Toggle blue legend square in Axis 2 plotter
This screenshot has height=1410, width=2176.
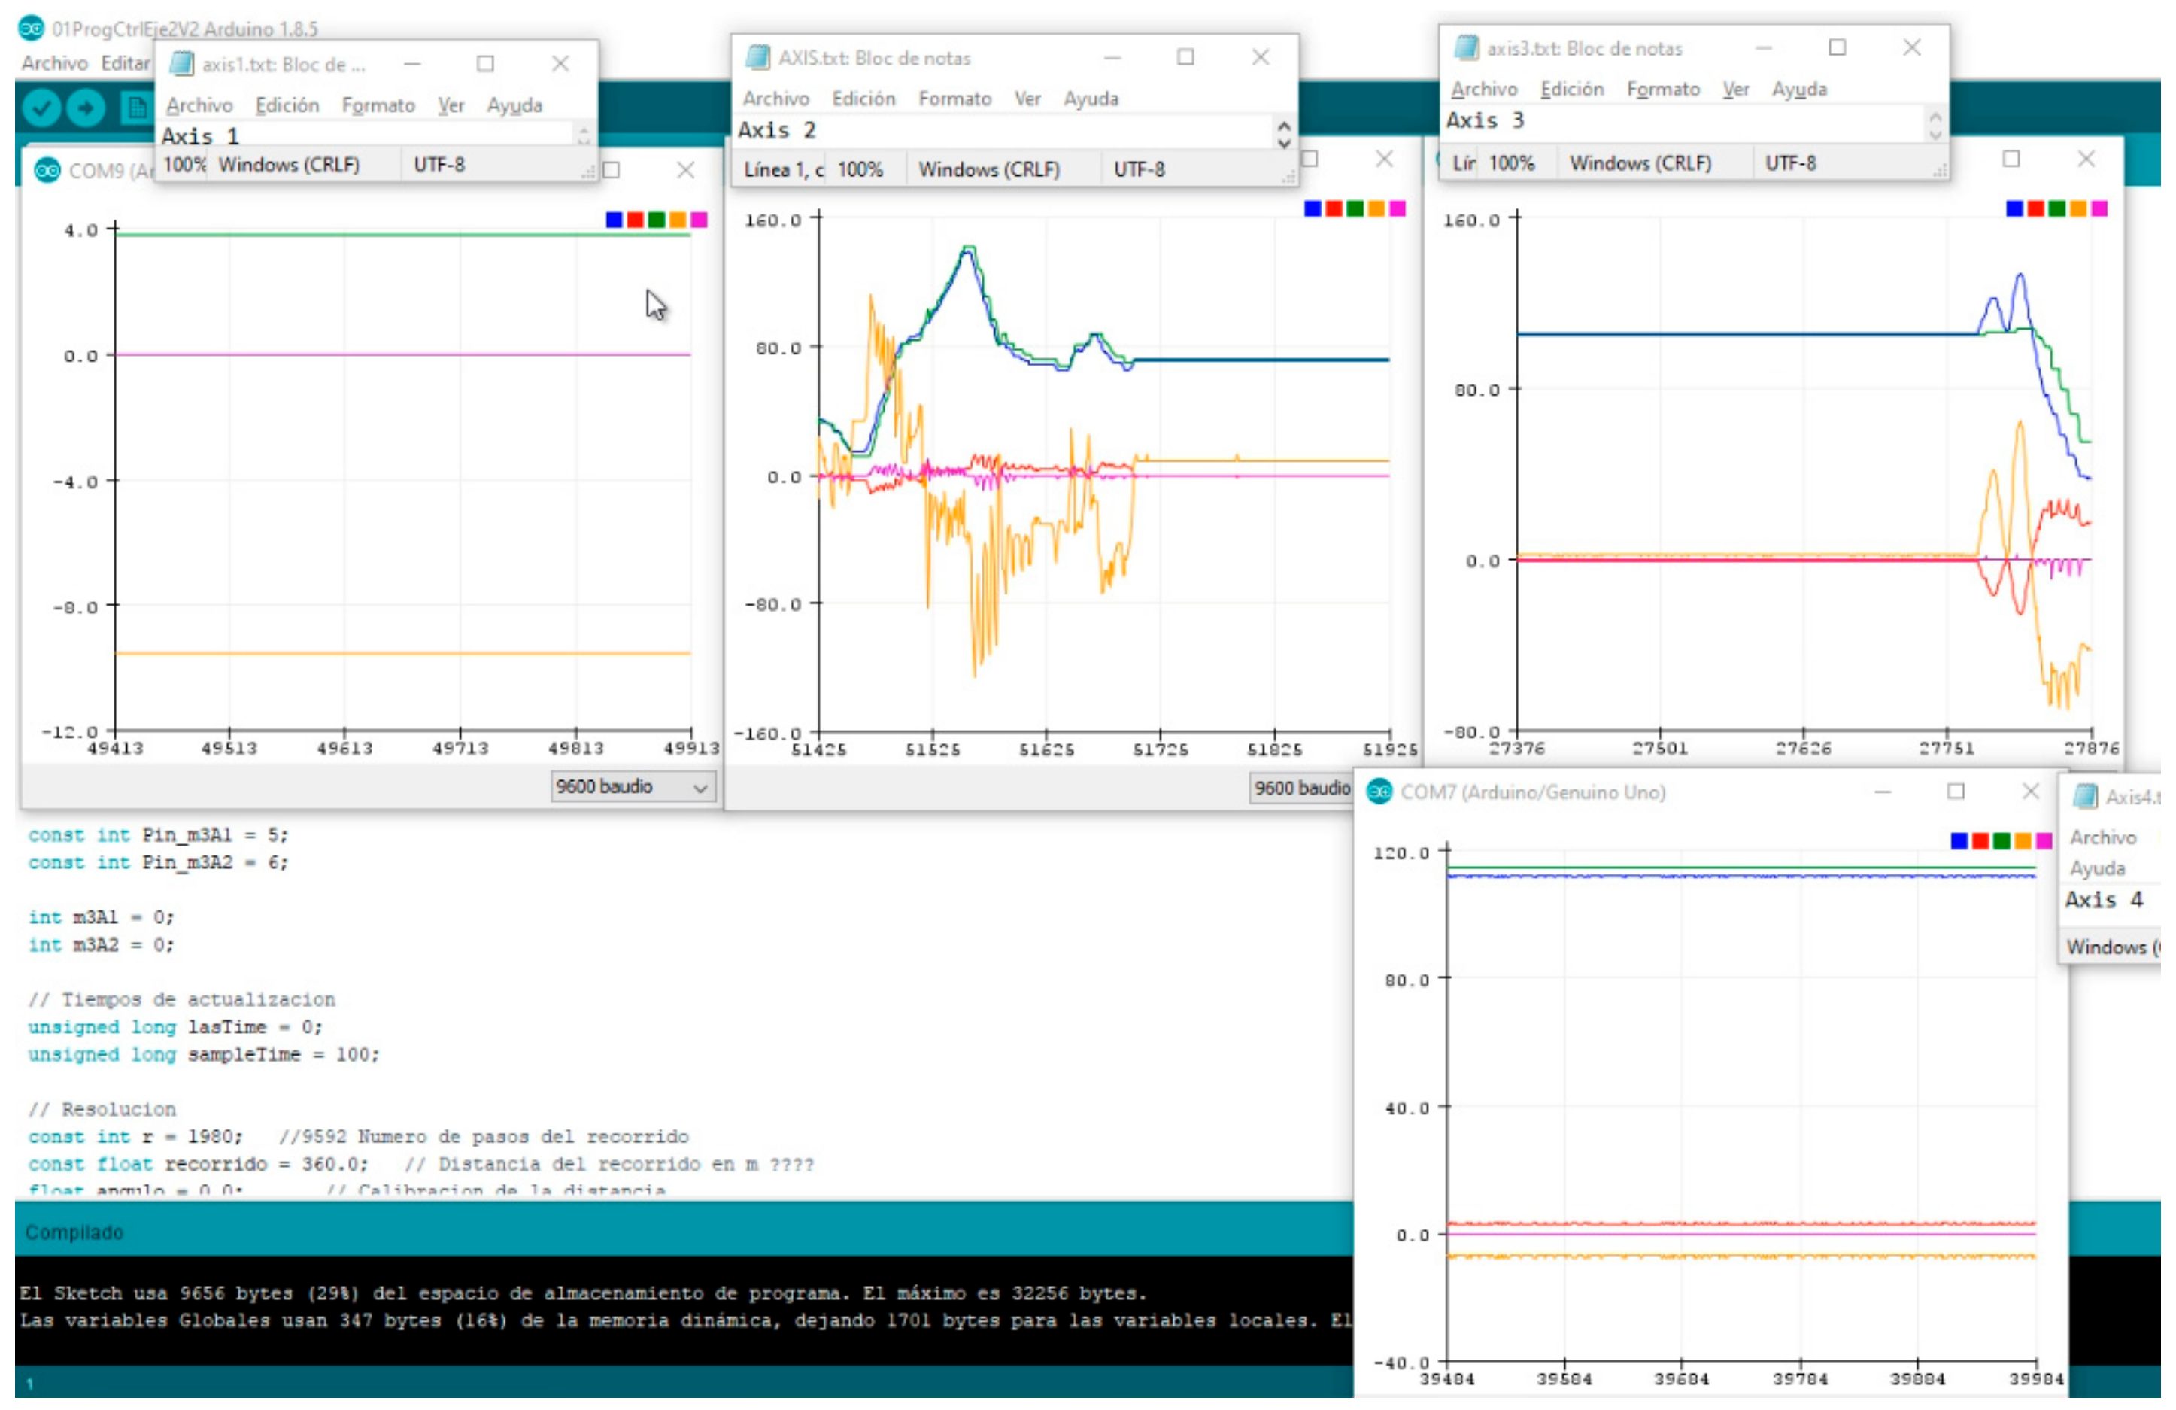[1313, 208]
